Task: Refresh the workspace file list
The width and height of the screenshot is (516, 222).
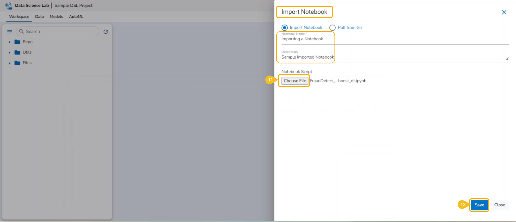Action: coord(106,32)
